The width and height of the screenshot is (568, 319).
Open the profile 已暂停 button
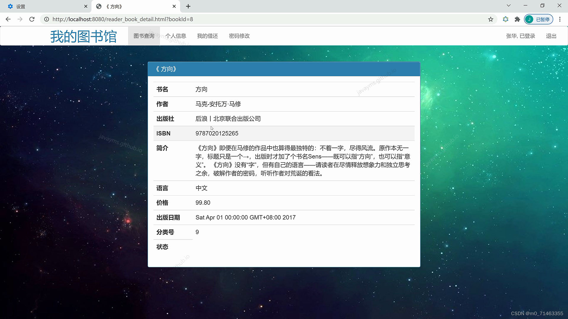(x=538, y=19)
